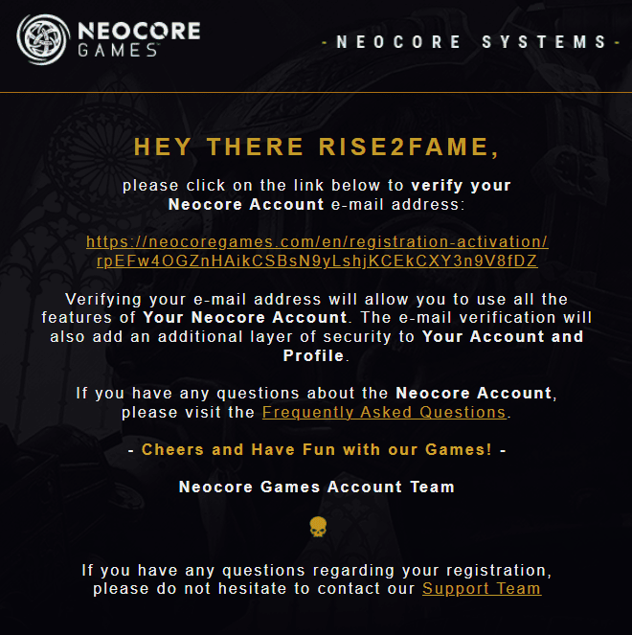Click the golden skull icon
632x635 pixels.
point(317,527)
